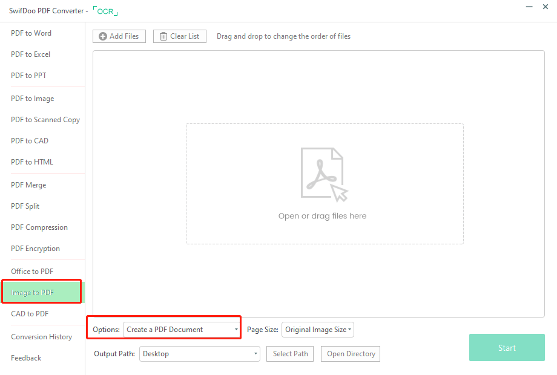Choose PDF Encryption
The image size is (557, 375).
coord(35,249)
